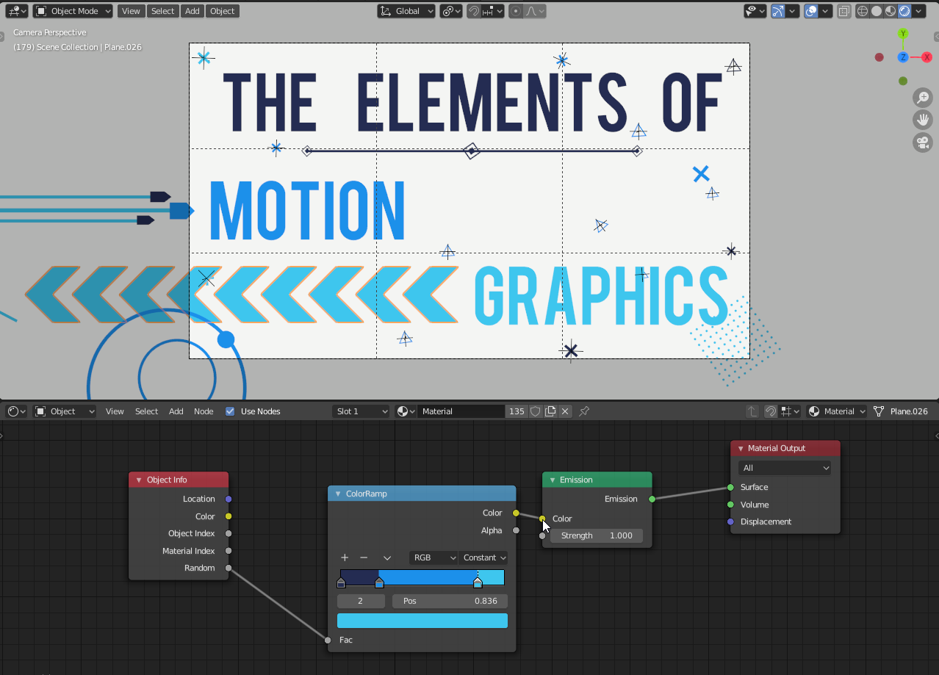Remove color stop with minus button
939x675 pixels.
point(364,557)
